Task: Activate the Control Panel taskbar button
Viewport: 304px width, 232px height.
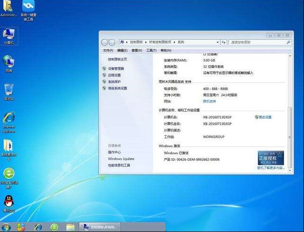Action: coord(99,227)
